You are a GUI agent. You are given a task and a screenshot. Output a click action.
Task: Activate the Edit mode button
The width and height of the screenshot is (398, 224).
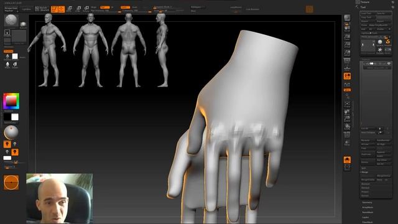point(54,9)
